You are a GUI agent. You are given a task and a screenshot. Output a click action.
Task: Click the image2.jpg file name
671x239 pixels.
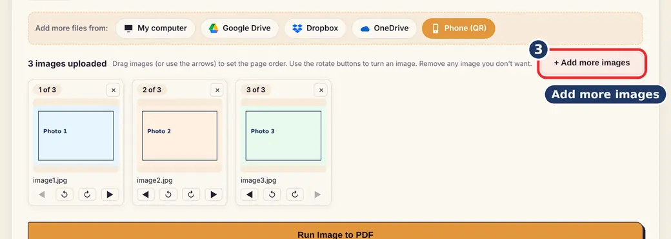(154, 180)
